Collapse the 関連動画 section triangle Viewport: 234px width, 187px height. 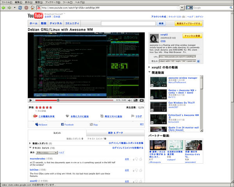tap(149, 72)
